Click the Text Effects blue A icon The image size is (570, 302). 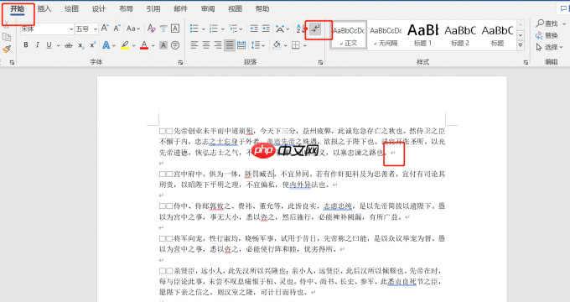coord(106,45)
